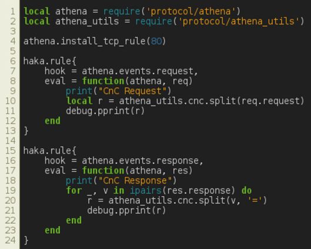Click the port number 80
Screen dimensions: 311x249
click(156, 41)
